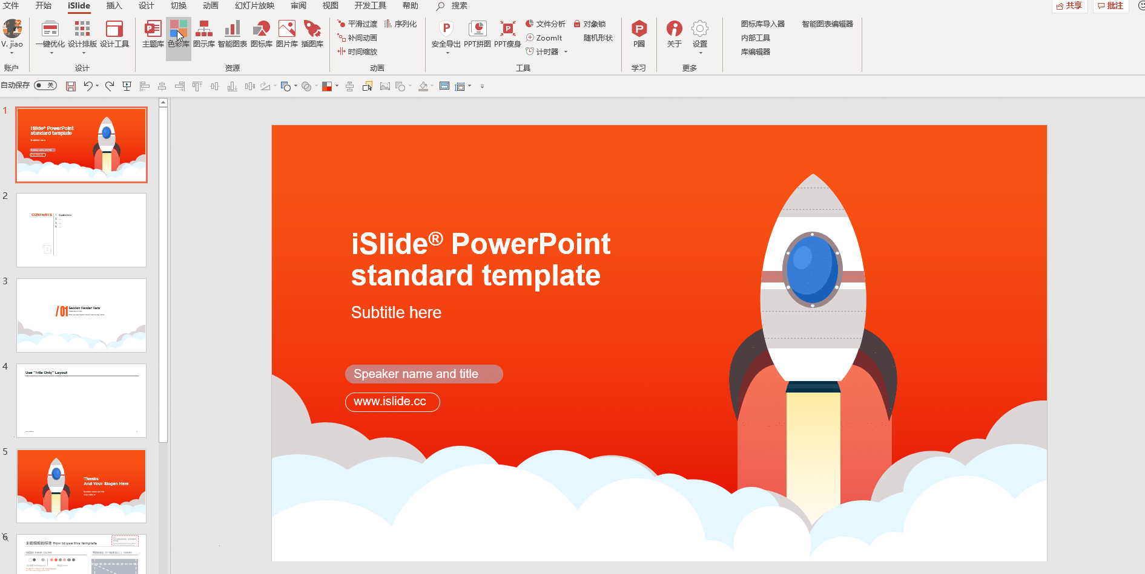Open the 图标库 icon library
This screenshot has width=1145, height=574.
pos(262,33)
